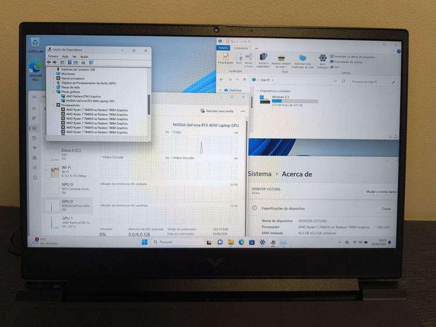Click the Device Manager vertical scrollbar

point(149,104)
